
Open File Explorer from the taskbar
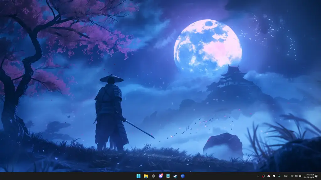point(146,176)
